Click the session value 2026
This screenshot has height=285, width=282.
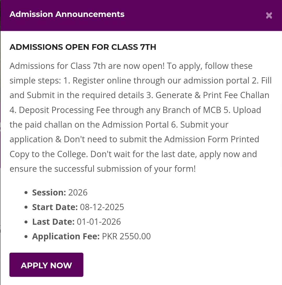click(78, 193)
